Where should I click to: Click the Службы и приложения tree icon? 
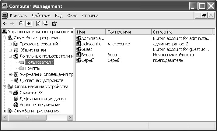click(10, 111)
